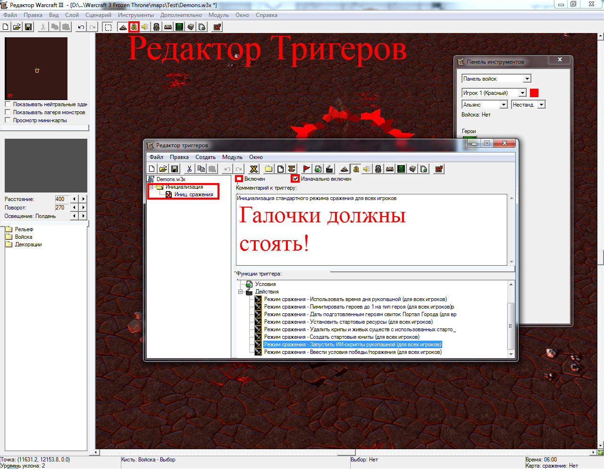604x469 pixels.
Task: Open 'Дополнительно' menu
Action: [x=181, y=15]
